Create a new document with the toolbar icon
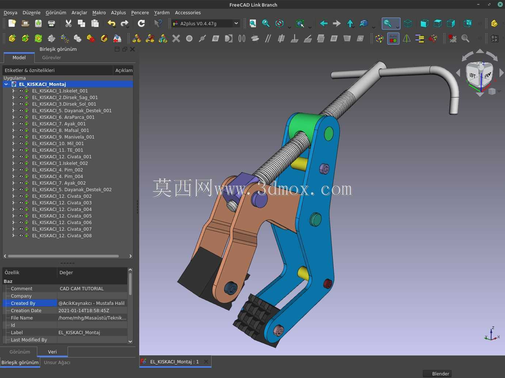Viewport: 505px width, 378px height. coord(12,23)
